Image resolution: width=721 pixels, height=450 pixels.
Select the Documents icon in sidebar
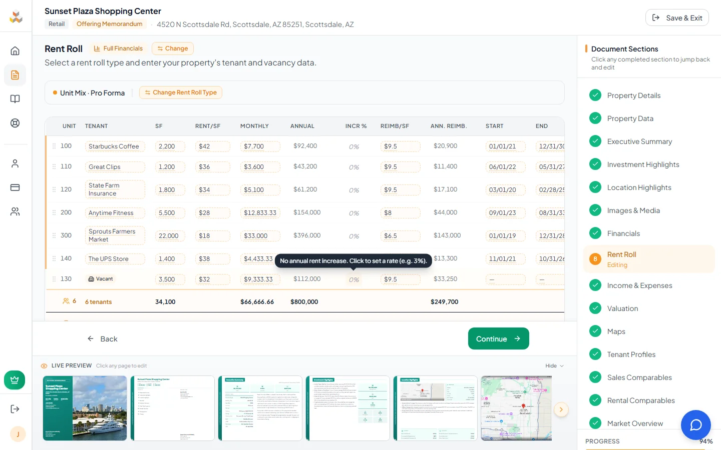click(16, 74)
